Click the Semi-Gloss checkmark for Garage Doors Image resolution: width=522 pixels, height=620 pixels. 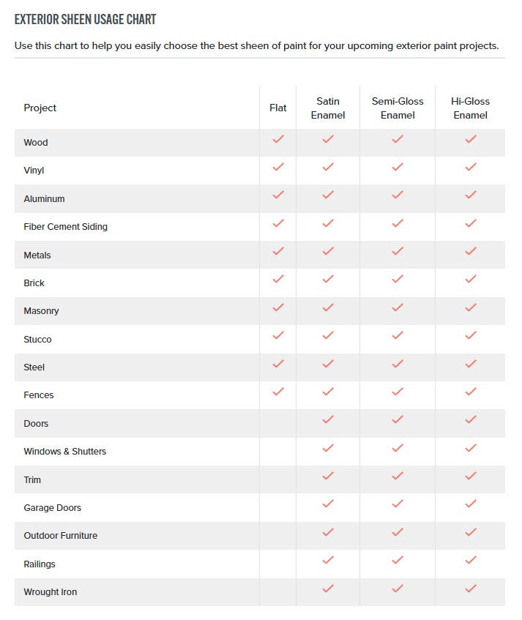coord(398,504)
